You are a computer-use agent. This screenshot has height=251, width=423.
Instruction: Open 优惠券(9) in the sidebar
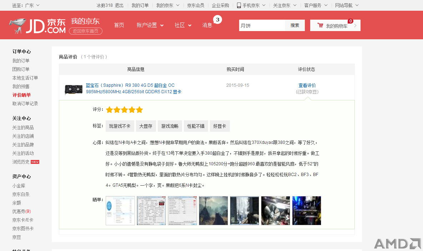click(x=21, y=212)
